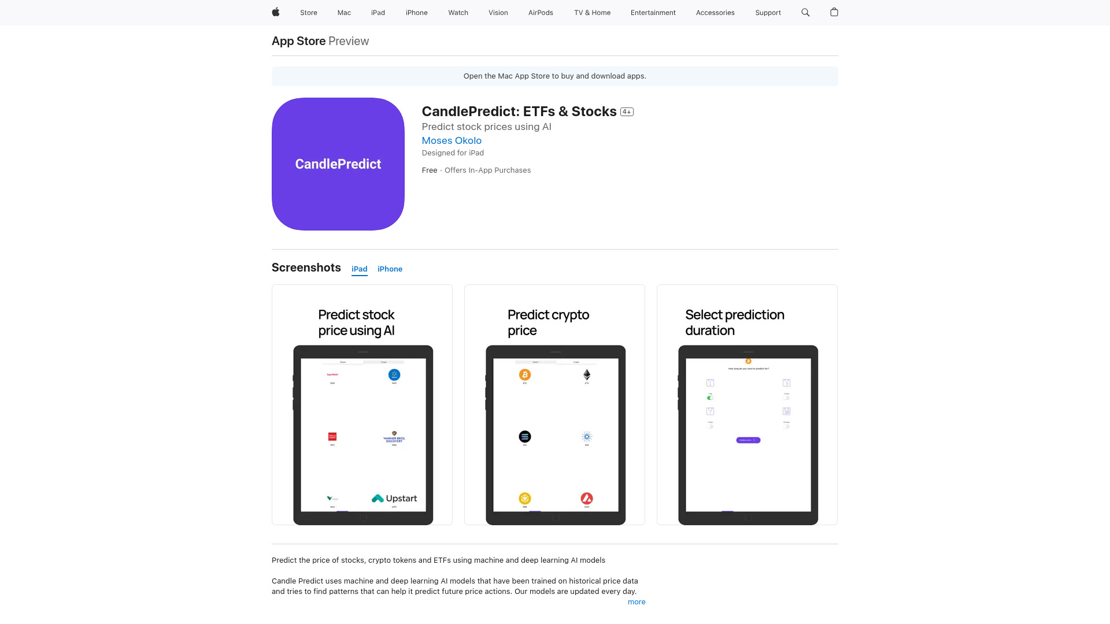Click the select prediction duration thumbnail
1110x624 pixels.
point(747,404)
